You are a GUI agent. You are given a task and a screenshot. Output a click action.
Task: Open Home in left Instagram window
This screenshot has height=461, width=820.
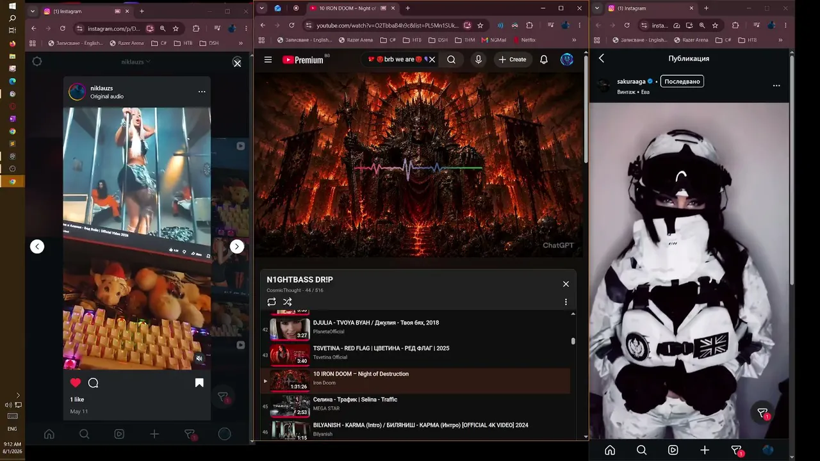pyautogui.click(x=49, y=434)
